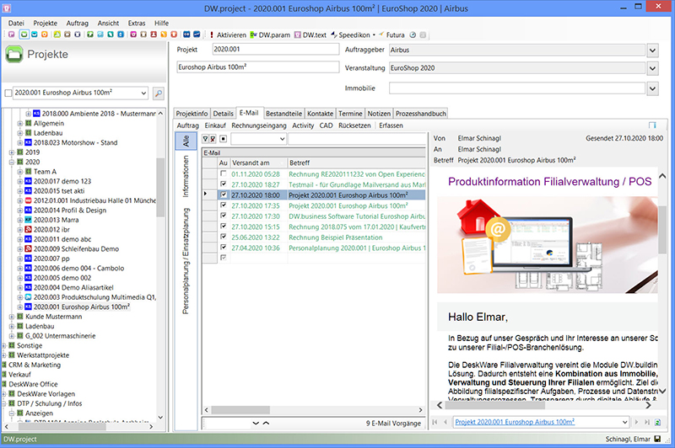Screen dimensions: 675x448
Task: Click the Rücksetzen button
Action: pos(354,125)
